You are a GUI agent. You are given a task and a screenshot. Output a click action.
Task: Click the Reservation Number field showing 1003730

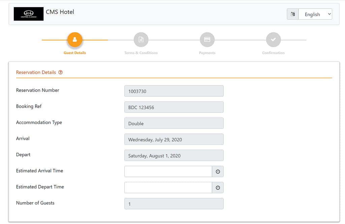[174, 91]
